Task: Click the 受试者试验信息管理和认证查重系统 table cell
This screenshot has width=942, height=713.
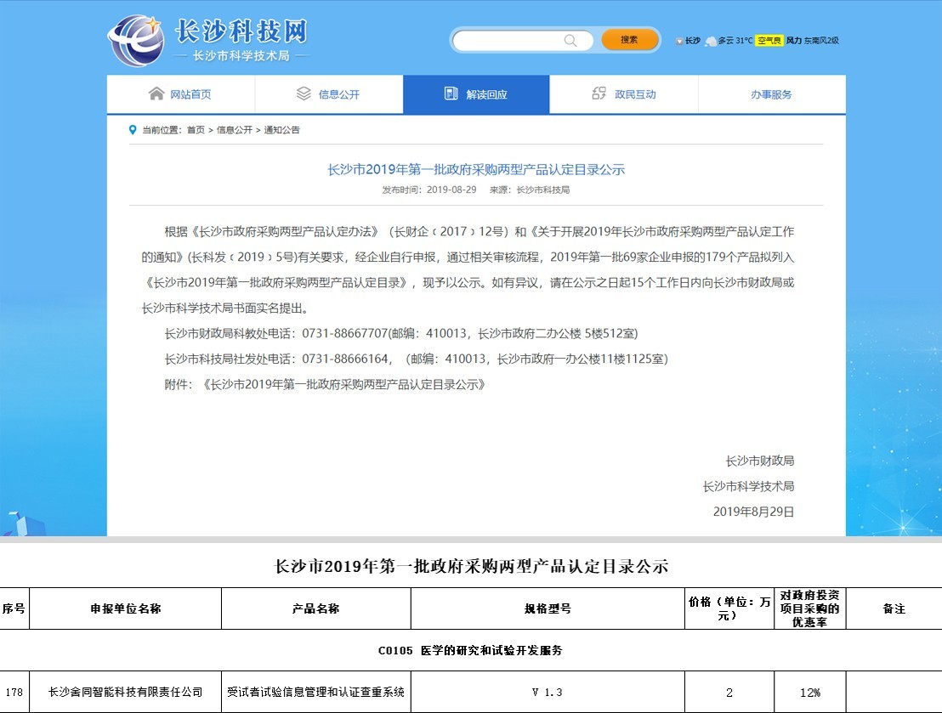Action: pos(315,692)
